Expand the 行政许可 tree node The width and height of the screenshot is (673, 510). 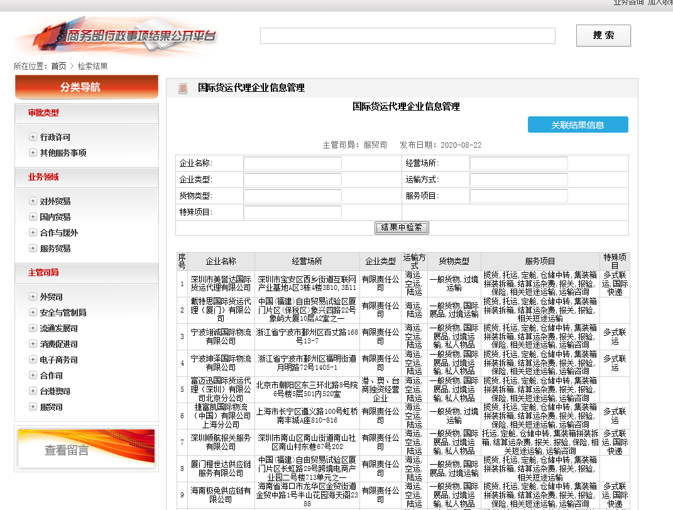coord(33,137)
